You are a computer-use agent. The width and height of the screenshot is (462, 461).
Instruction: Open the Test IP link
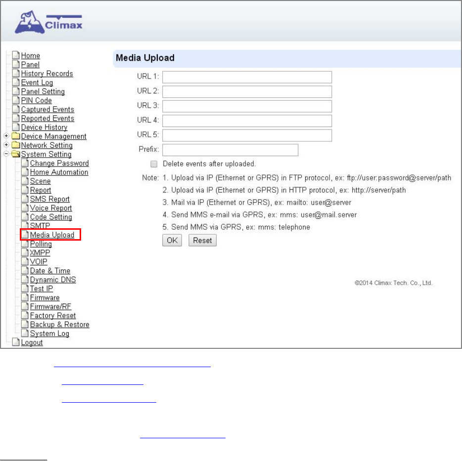pyautogui.click(x=41, y=289)
